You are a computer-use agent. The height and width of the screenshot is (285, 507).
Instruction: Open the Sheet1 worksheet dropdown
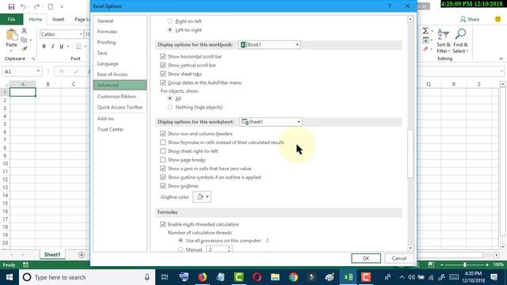click(271, 122)
